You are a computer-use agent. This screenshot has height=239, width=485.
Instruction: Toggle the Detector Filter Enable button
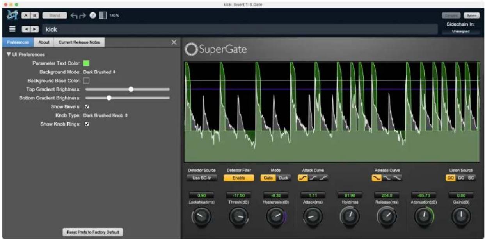click(239, 178)
